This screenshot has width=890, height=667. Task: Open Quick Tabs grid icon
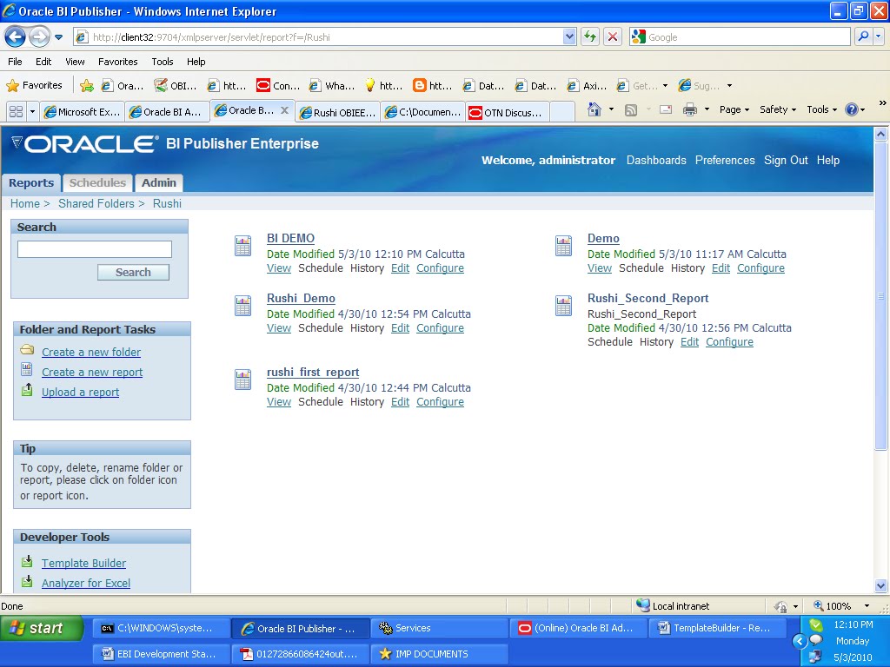click(17, 112)
